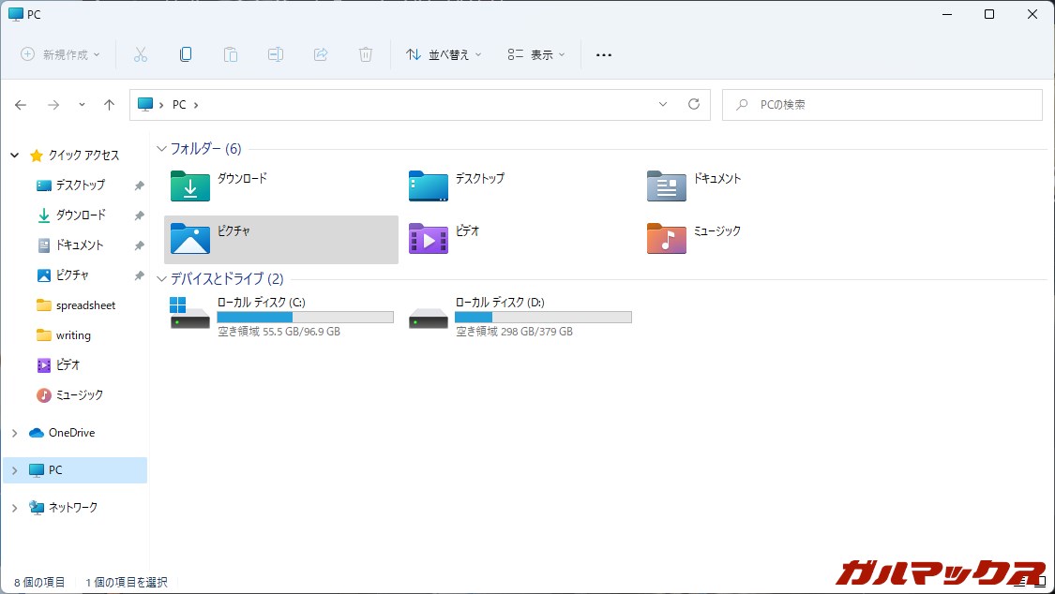This screenshot has height=594, width=1055.
Task: Expand OneDrive in the sidebar
Action: click(x=13, y=432)
